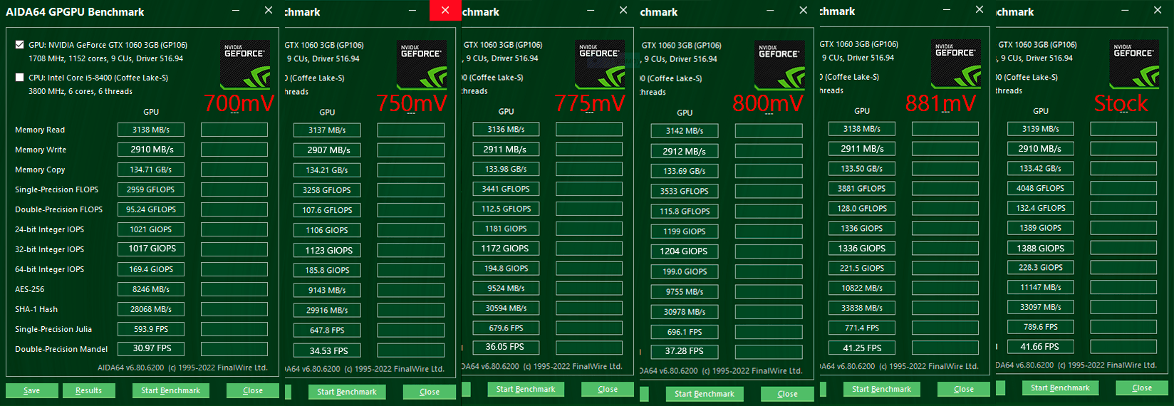Screen dimensions: 1174x406
Task: Click the 64-bit Integer IOPS label
Action: click(x=50, y=269)
